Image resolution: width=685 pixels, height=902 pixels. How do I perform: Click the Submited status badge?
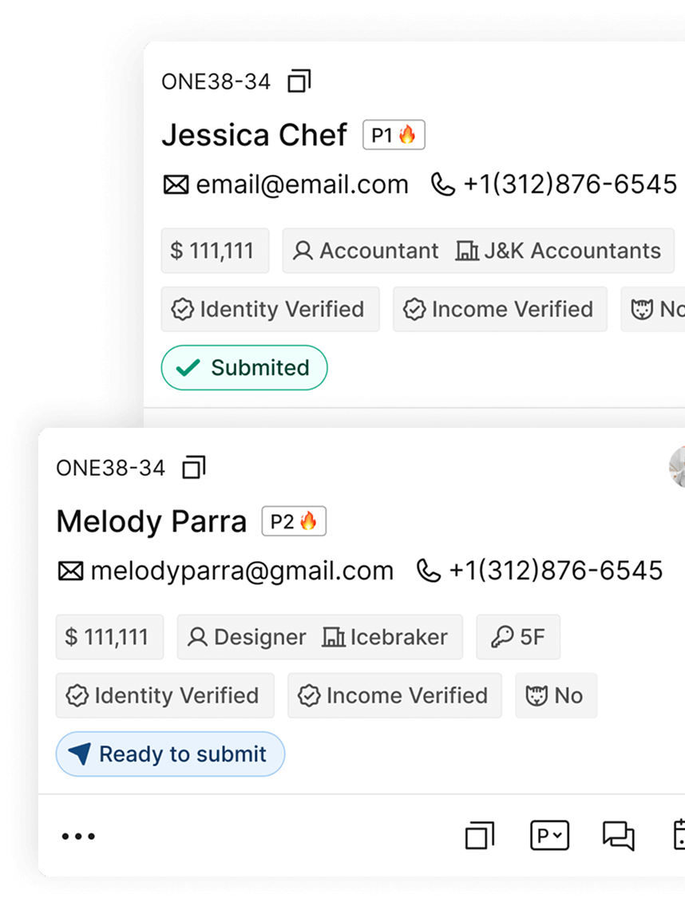pyautogui.click(x=244, y=368)
